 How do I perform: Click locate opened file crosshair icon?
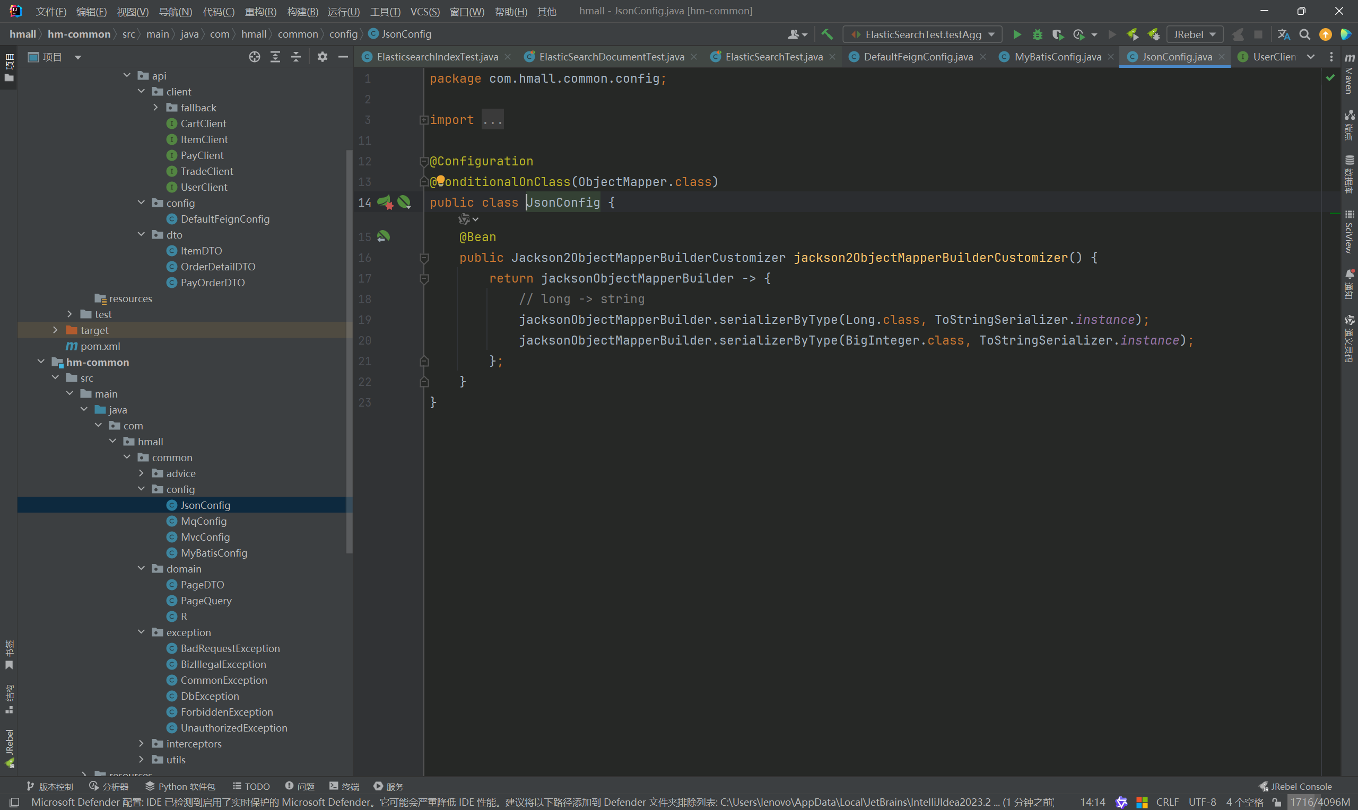(x=255, y=57)
